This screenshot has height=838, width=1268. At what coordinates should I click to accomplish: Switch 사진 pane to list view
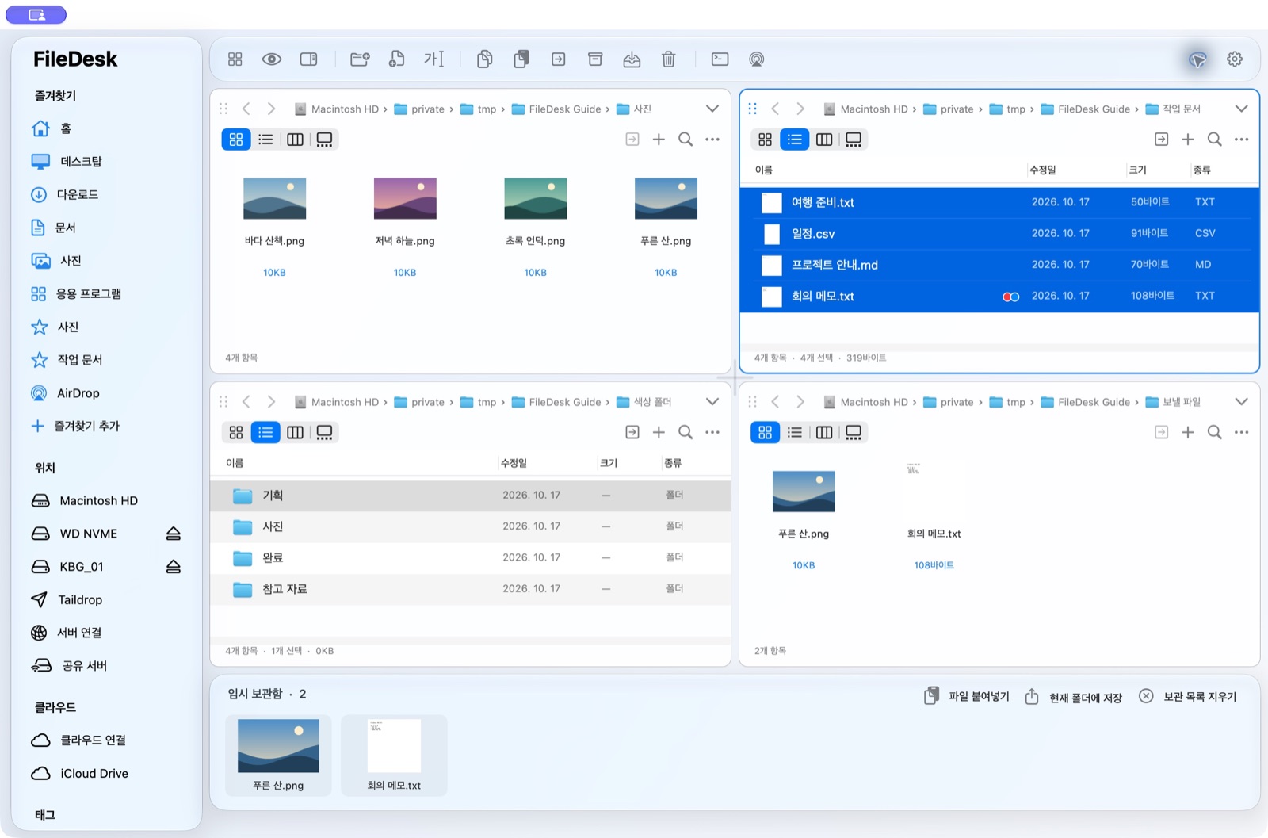265,140
